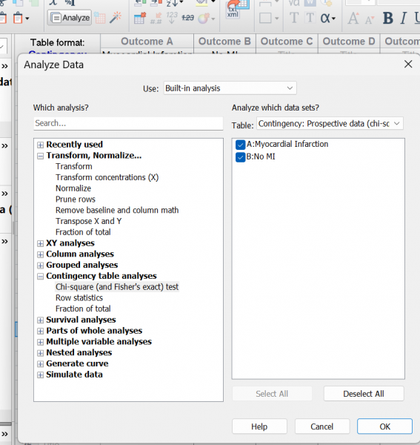The height and width of the screenshot is (445, 420).
Task: Click the italic I formatting icon
Action: click(403, 18)
